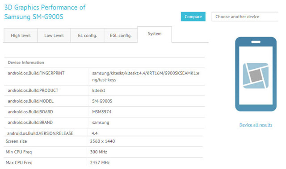Image resolution: width=286 pixels, height=169 pixels.
Task: Select the android.os.Build.PRODUCT label
Action: coord(33,91)
